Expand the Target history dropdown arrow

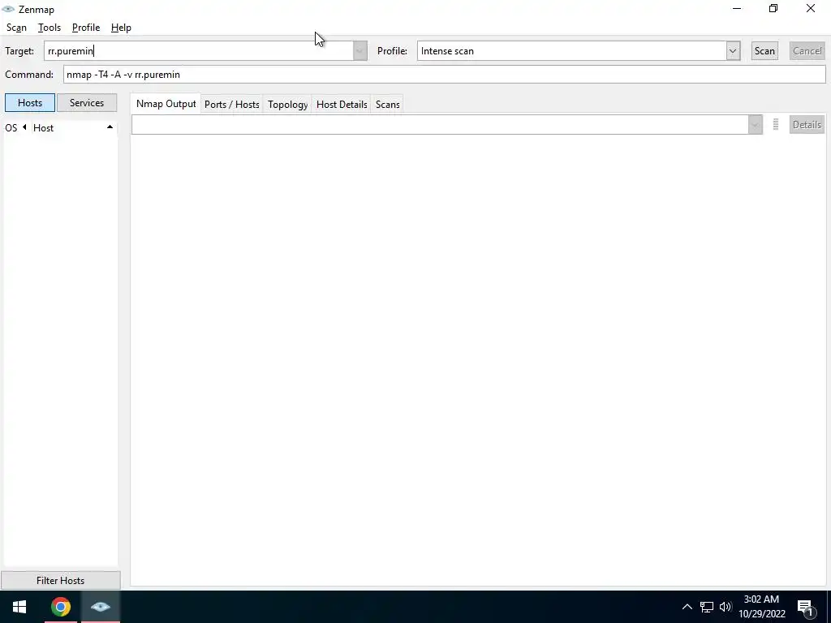coord(360,51)
